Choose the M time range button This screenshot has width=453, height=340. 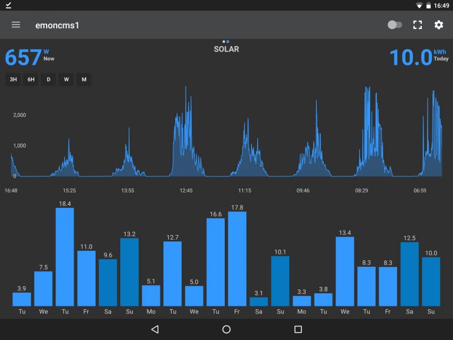pyautogui.click(x=84, y=80)
